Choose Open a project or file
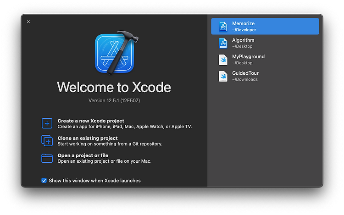The width and height of the screenshot is (344, 215). click(x=83, y=155)
